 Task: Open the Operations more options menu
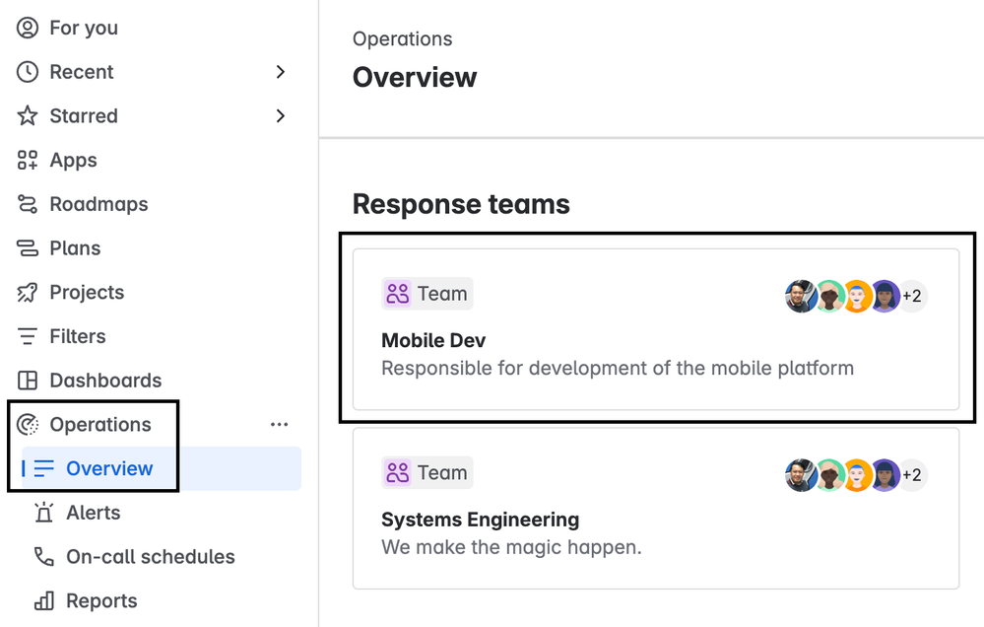click(x=280, y=425)
